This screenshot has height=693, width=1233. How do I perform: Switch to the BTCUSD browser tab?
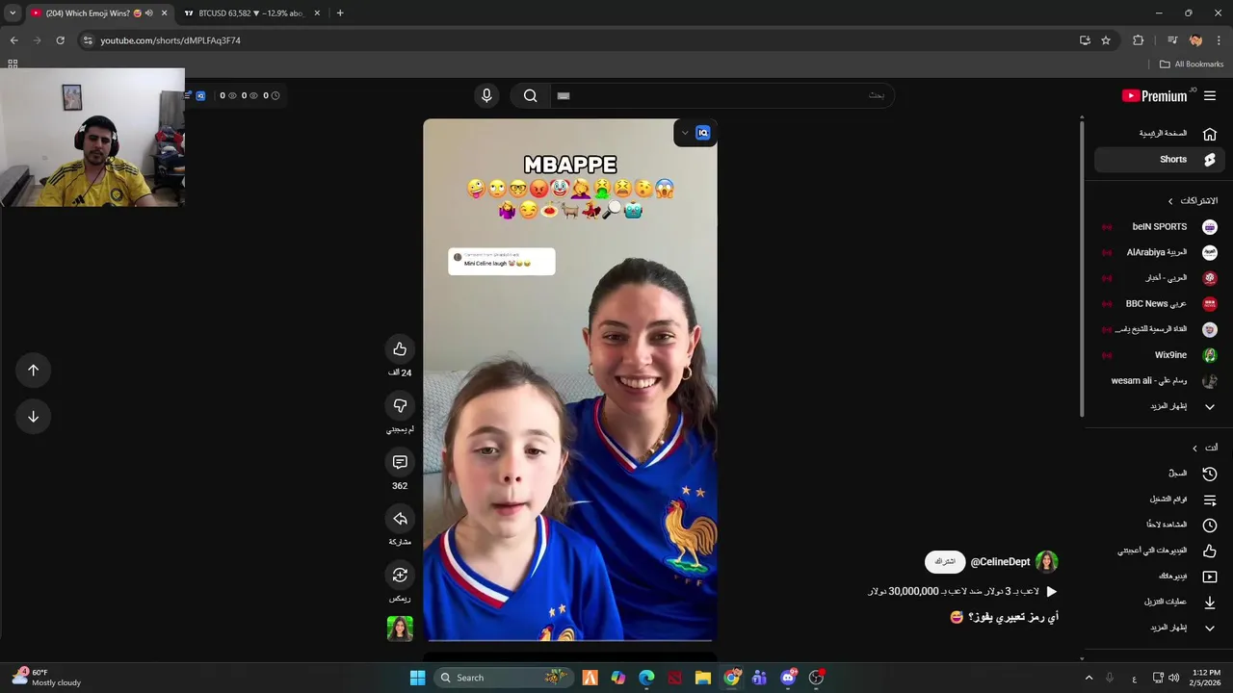(x=250, y=13)
